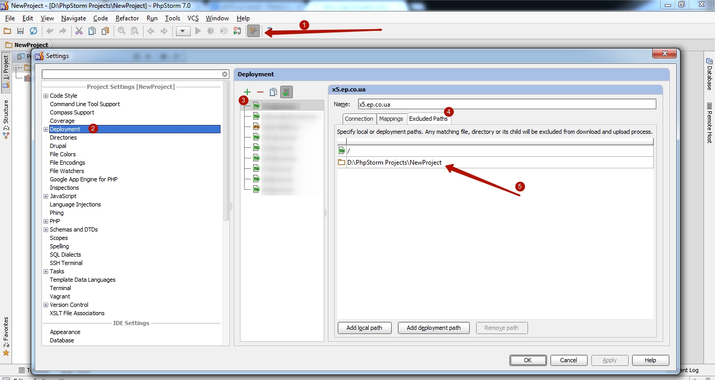Expand the Deployment settings node
The width and height of the screenshot is (715, 380).
[x=46, y=129]
